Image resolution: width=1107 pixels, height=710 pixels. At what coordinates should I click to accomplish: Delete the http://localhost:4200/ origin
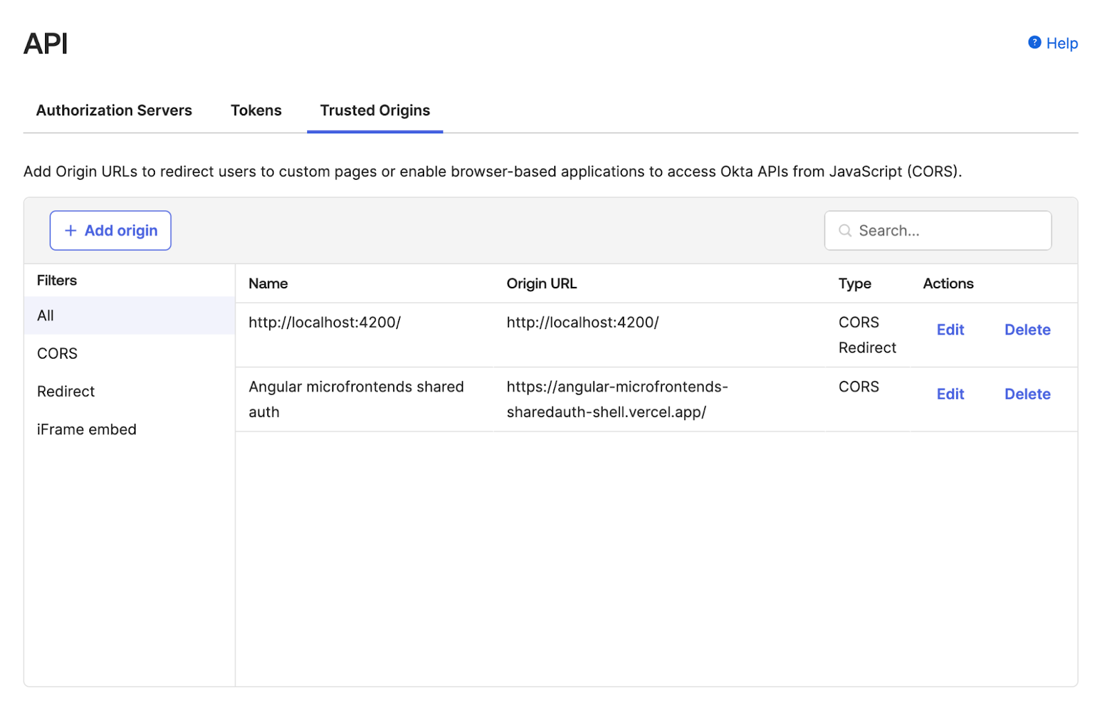point(1027,330)
